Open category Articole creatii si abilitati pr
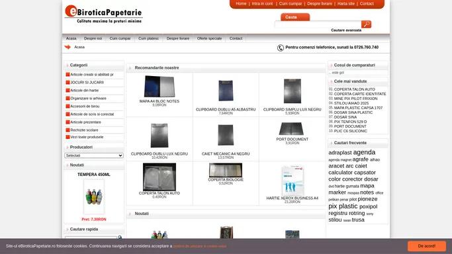This screenshot has height=254, width=452. coord(92,75)
